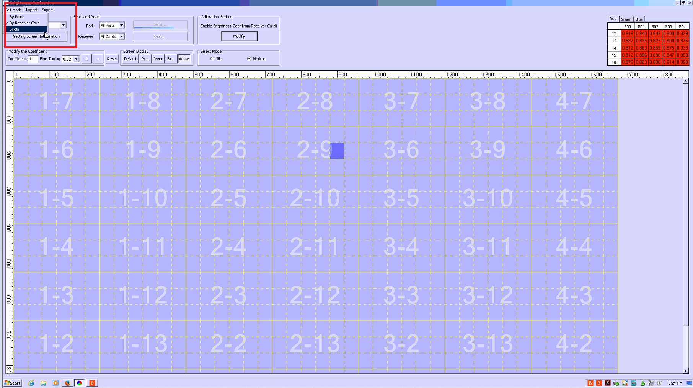Select the Module radio button
Screen dimensions: 693x388
pos(249,59)
